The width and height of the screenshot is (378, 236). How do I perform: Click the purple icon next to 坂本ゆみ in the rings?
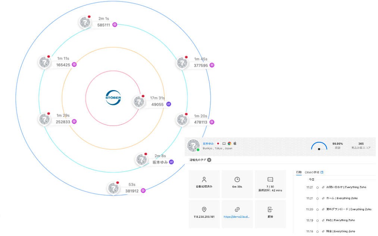tap(171, 162)
